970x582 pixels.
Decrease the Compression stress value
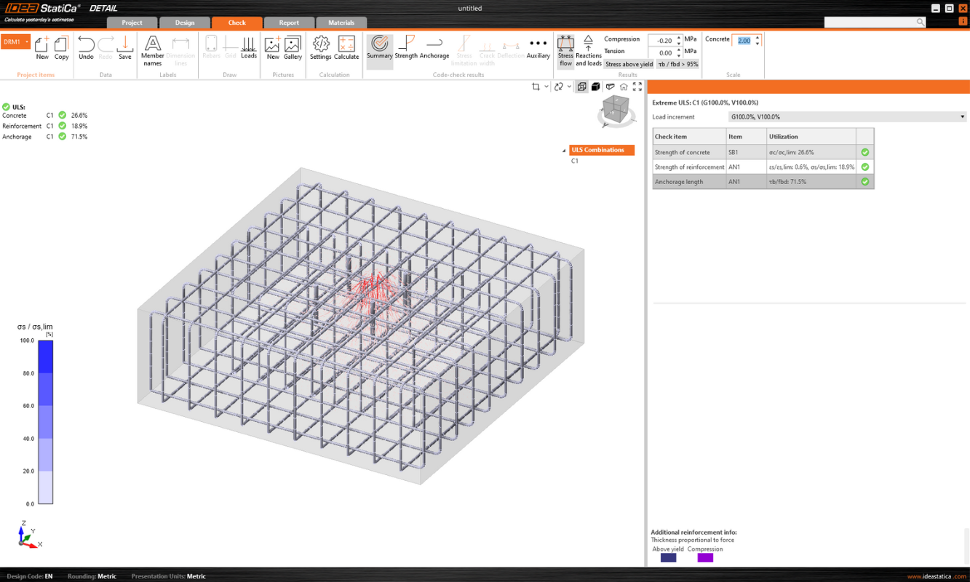point(679,44)
